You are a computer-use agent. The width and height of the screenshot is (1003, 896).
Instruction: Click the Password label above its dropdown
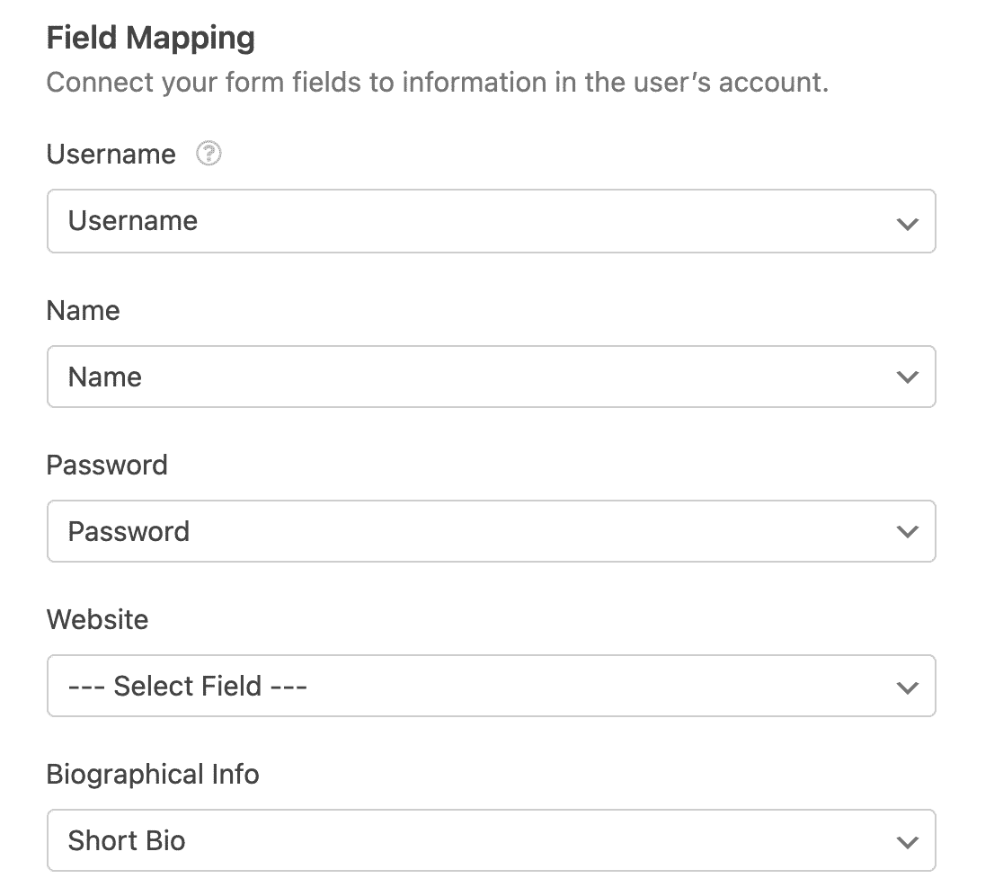click(107, 465)
